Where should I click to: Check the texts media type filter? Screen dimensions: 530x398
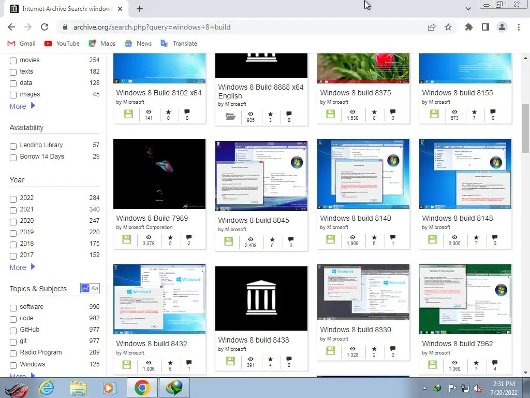pyautogui.click(x=13, y=72)
